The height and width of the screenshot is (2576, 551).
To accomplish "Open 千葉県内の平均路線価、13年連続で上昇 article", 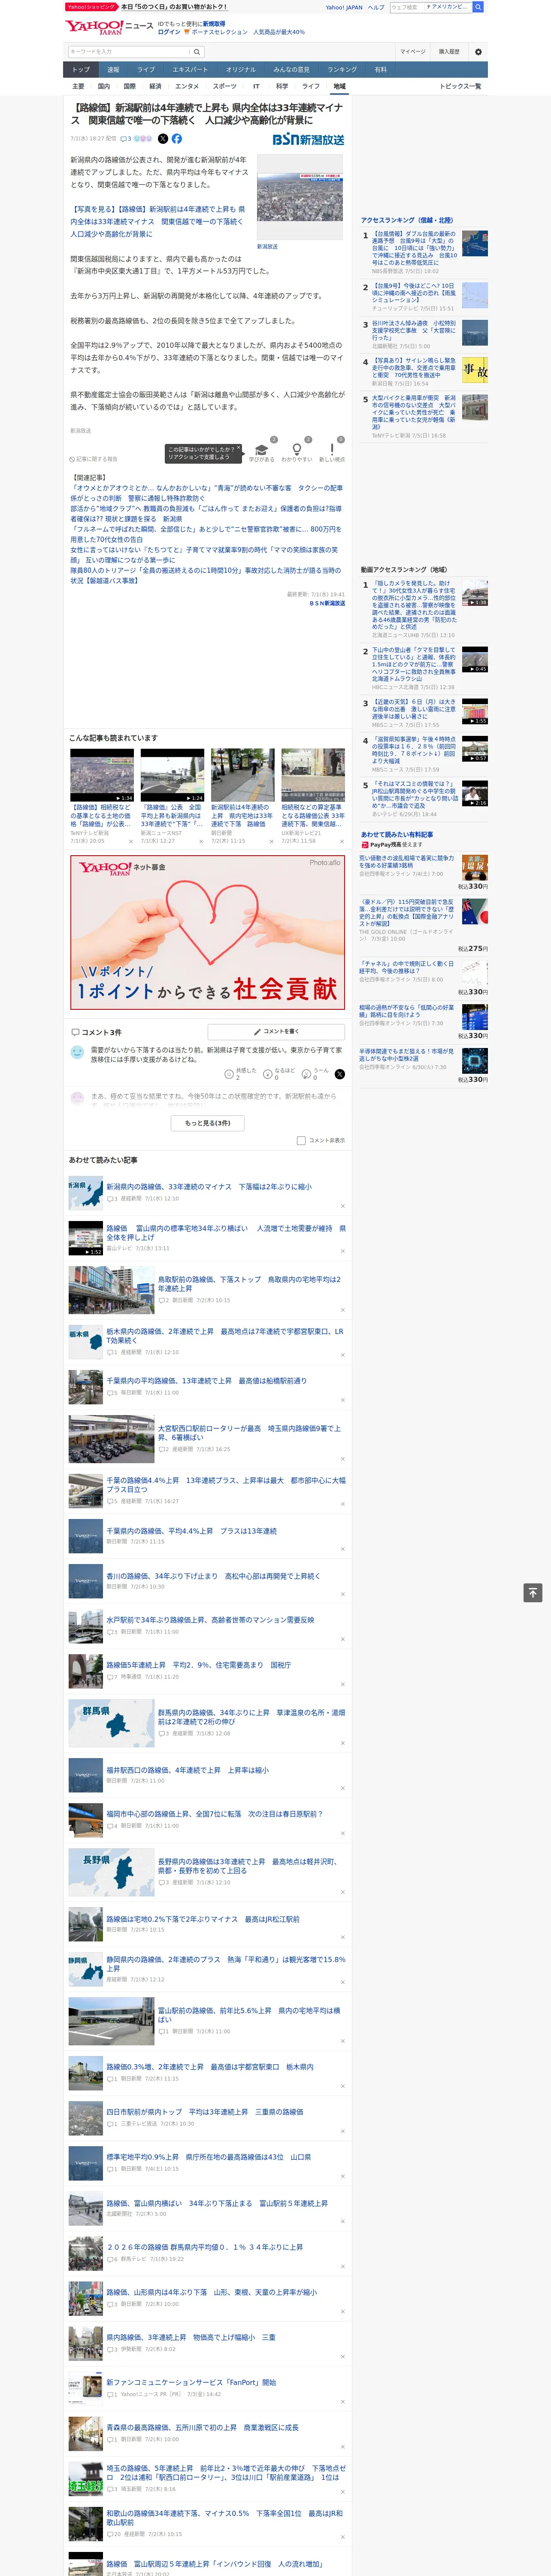I will pos(207,1381).
